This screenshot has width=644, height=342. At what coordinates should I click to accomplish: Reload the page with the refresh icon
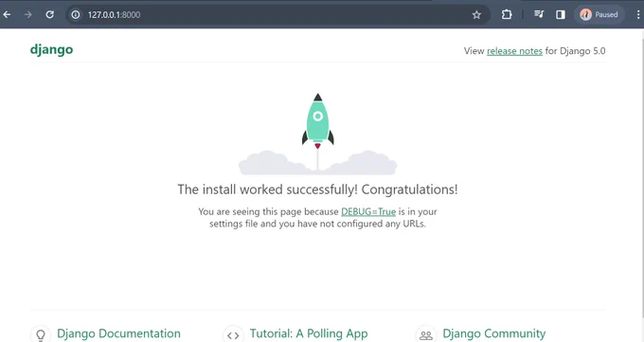point(49,15)
